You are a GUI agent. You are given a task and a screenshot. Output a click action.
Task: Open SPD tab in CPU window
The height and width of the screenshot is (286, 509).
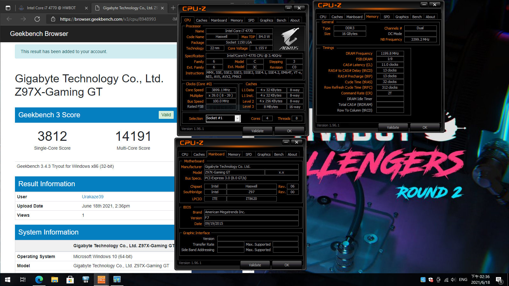point(251,20)
